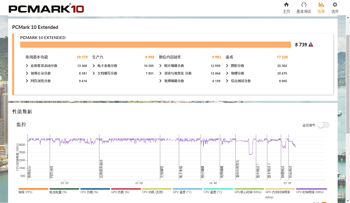Screen dimensions: 350x203
Task: Click the 图形分数 value 25 302
Action: 282,66
